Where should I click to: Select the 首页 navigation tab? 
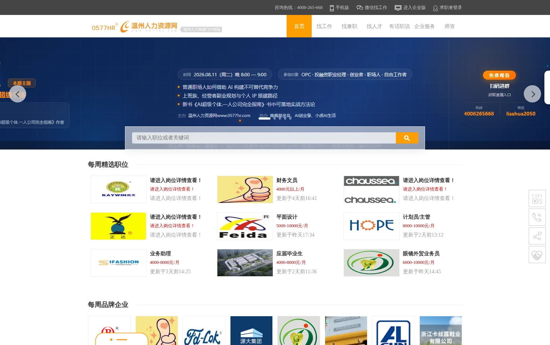[x=299, y=26]
